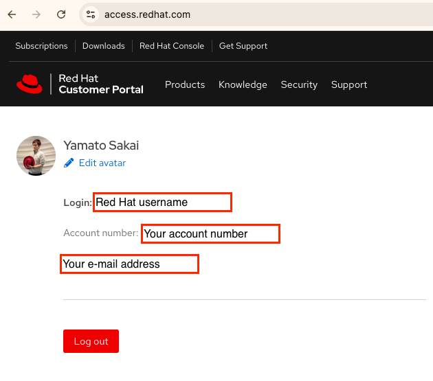Image resolution: width=433 pixels, height=381 pixels.
Task: Open the Products menu
Action: (185, 84)
